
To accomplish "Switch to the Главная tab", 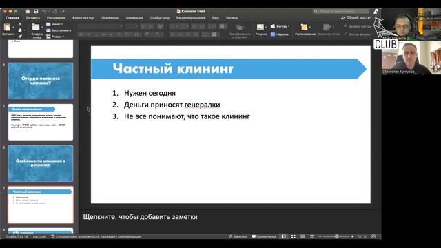I will [x=12, y=18].
